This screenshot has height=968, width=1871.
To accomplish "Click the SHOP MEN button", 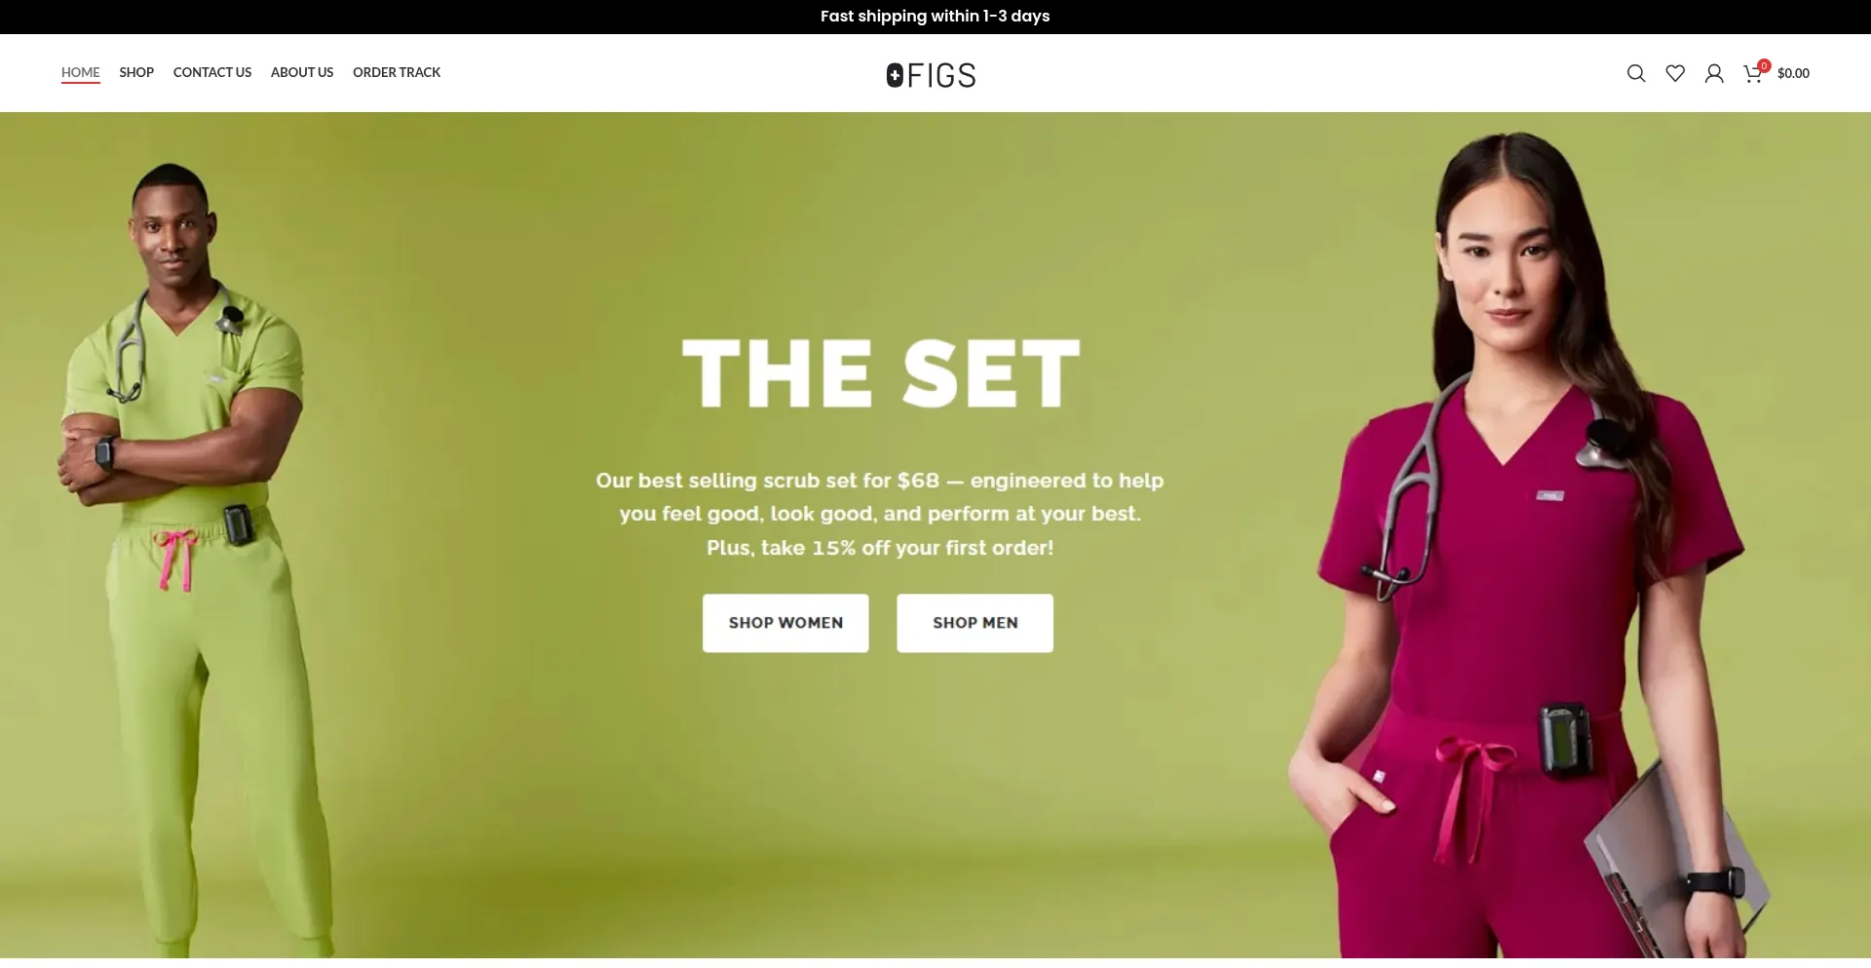I will 974,623.
